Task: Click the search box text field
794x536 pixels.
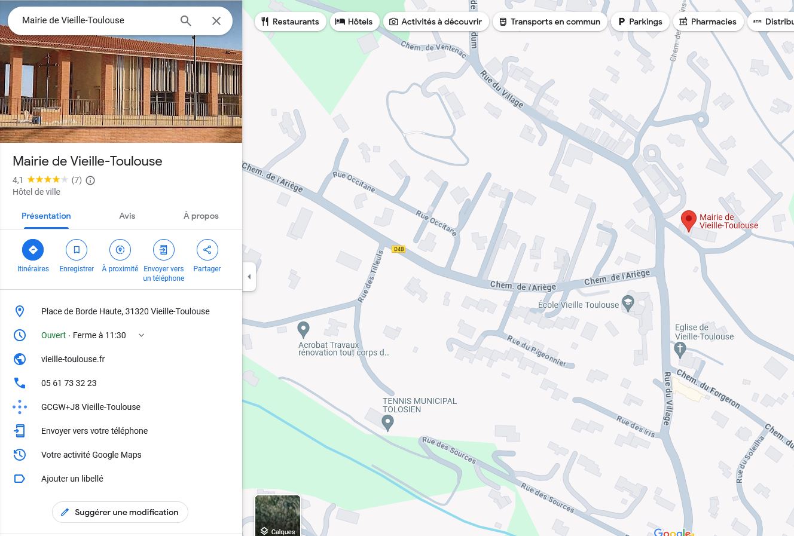Action: (x=96, y=20)
